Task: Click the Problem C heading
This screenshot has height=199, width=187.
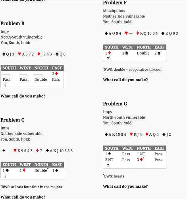Action: tap(12, 120)
